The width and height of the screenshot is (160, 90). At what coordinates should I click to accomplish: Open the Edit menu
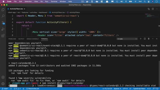click(x=20, y=1)
